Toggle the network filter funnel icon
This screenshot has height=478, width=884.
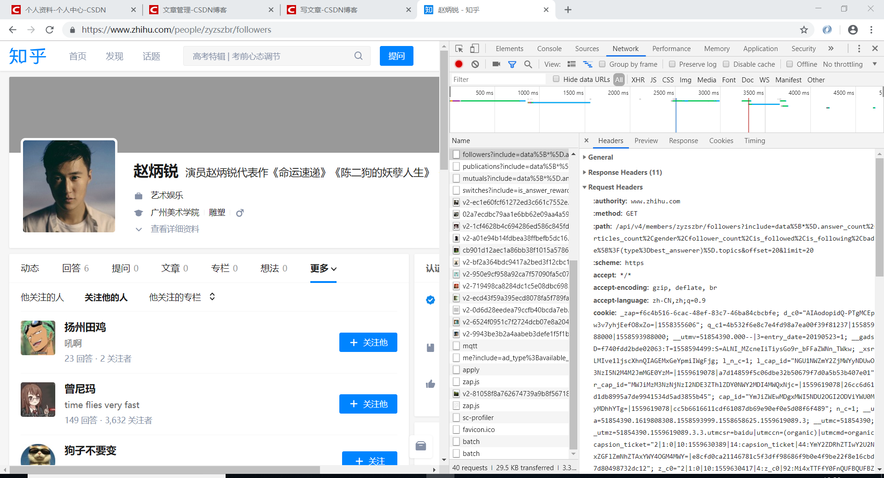[512, 64]
